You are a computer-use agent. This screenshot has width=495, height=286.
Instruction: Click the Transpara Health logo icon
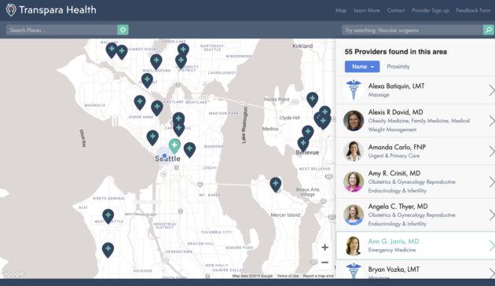pyautogui.click(x=11, y=10)
